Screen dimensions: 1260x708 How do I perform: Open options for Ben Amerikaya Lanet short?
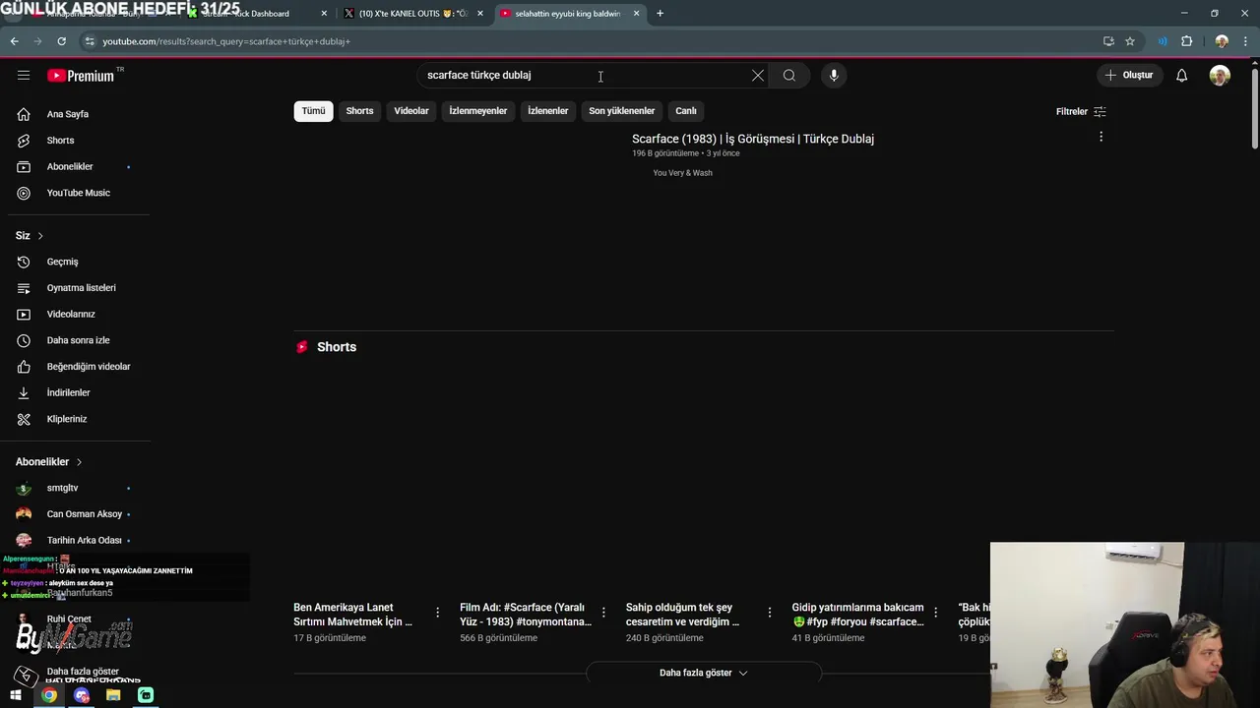438,613
